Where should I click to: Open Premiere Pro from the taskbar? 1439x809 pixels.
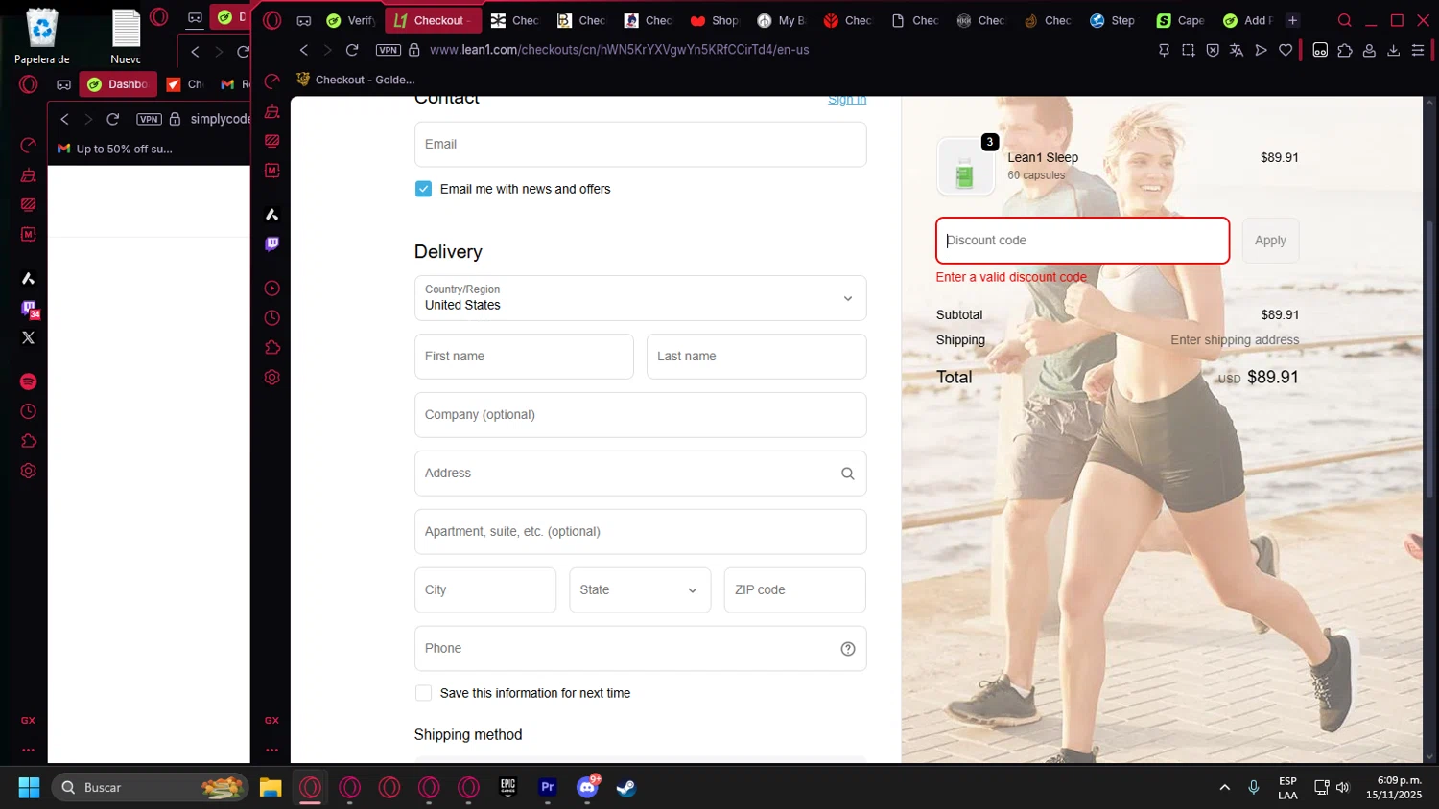[548, 788]
